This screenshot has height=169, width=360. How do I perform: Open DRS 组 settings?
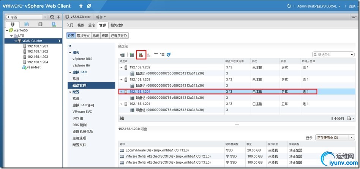[78, 118]
